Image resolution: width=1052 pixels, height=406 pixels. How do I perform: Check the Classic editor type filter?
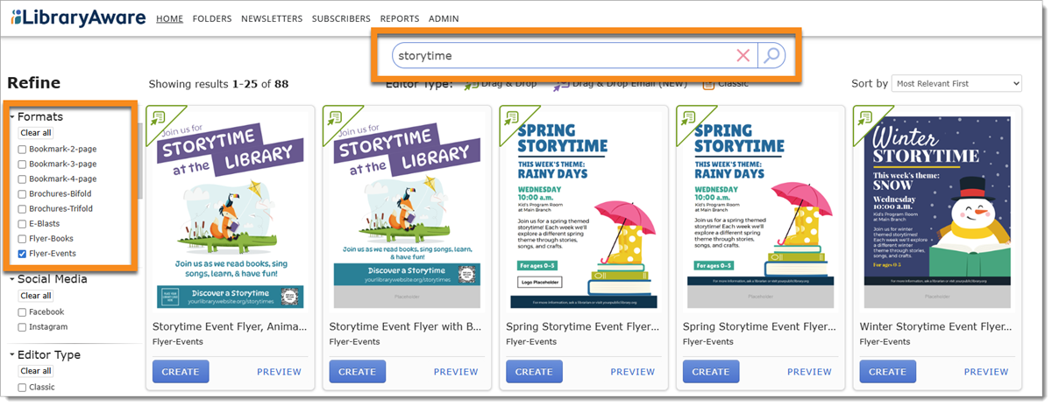point(23,387)
